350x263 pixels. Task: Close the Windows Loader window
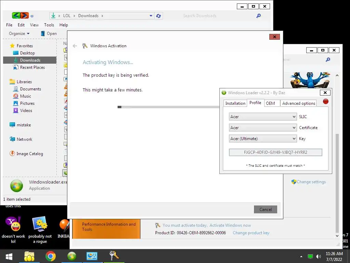pyautogui.click(x=325, y=92)
